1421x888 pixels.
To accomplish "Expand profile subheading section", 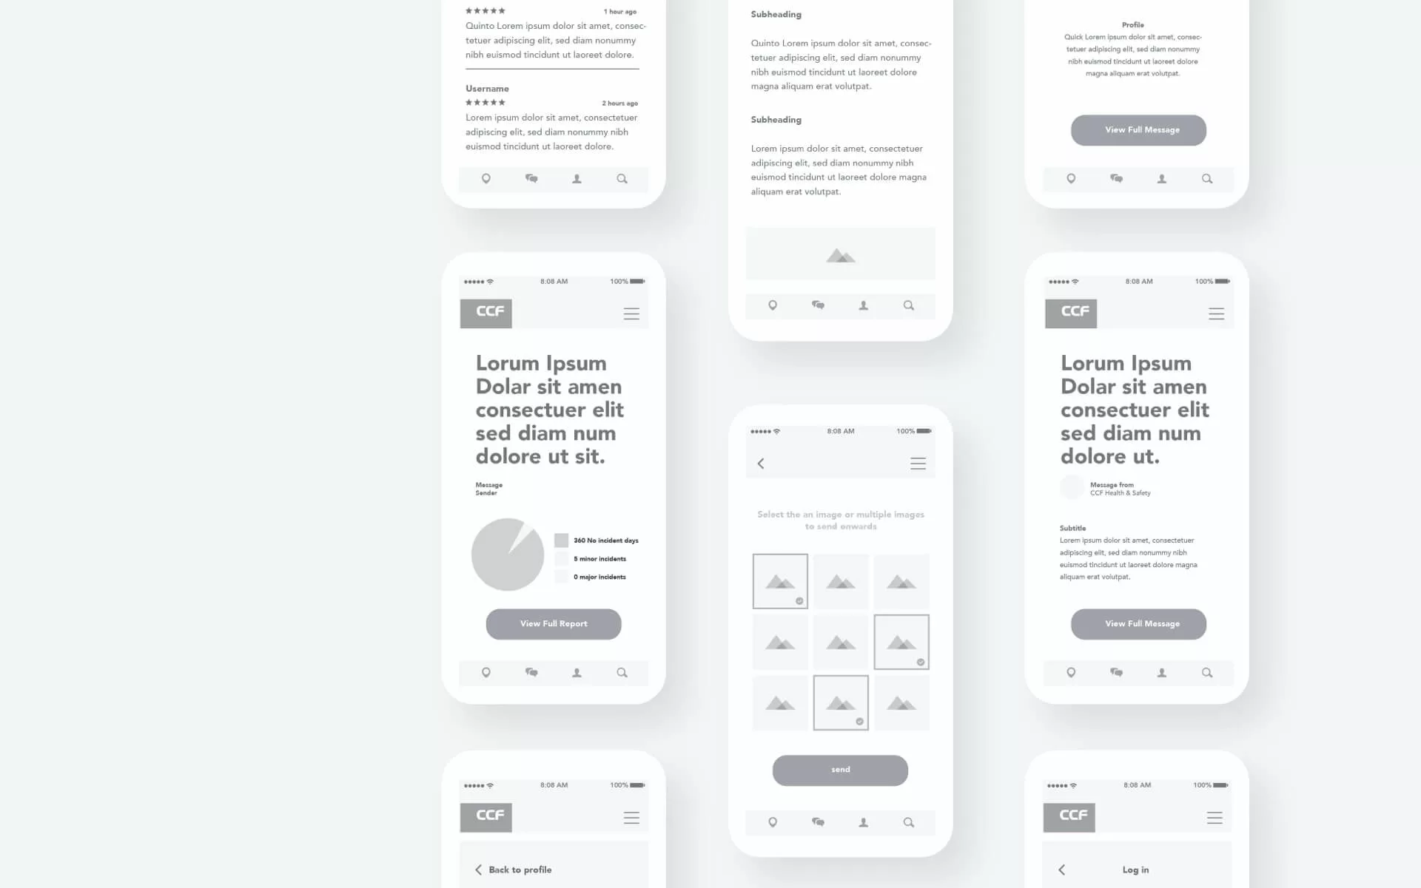I will click(x=1133, y=24).
